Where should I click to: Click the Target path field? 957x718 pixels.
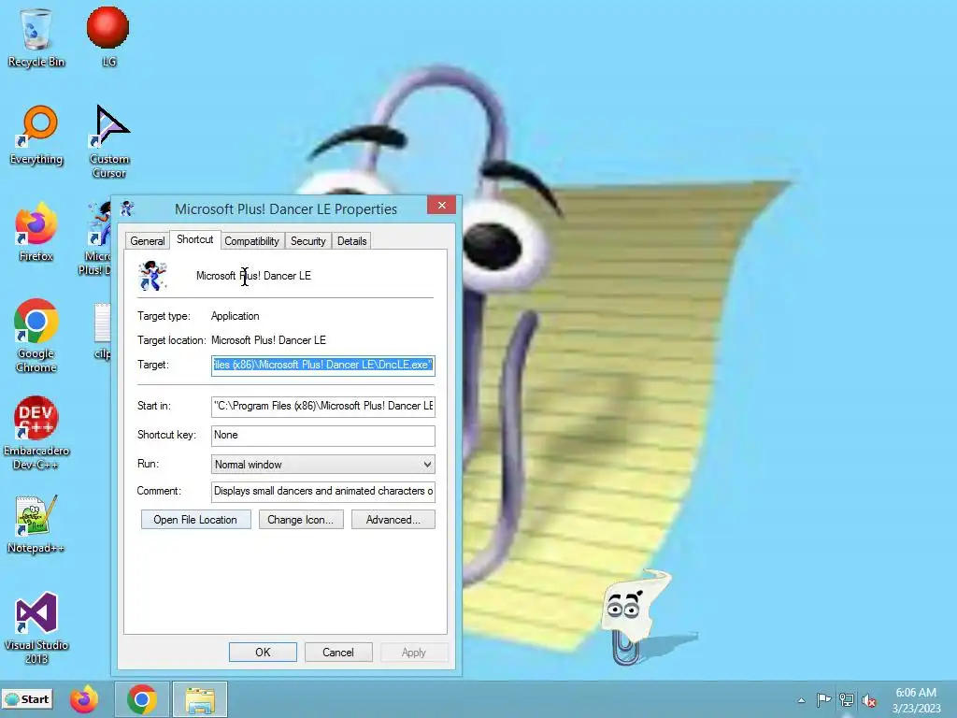point(322,366)
